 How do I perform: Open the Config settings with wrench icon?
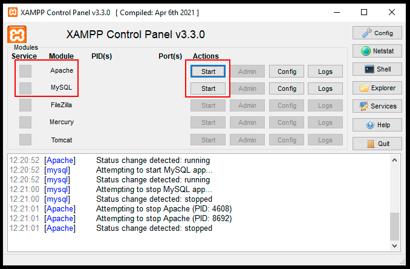click(377, 33)
